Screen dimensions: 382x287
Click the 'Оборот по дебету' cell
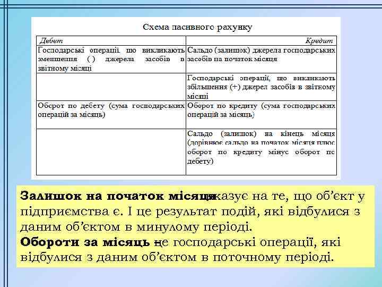(x=111, y=114)
